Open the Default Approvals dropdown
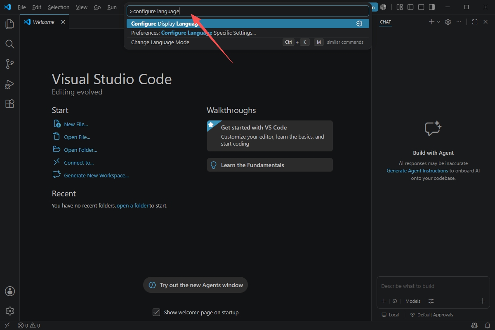 tap(431, 315)
